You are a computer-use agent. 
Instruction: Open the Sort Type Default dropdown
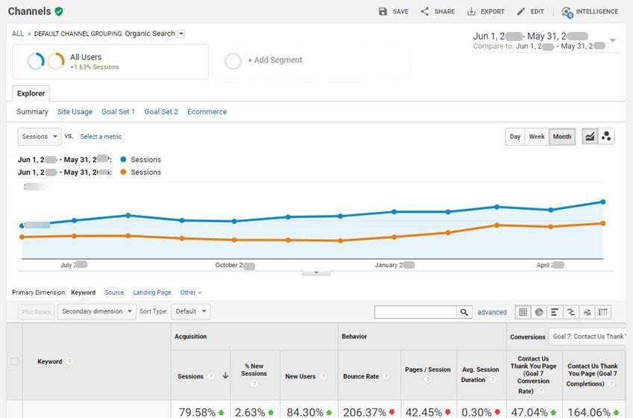coord(190,311)
